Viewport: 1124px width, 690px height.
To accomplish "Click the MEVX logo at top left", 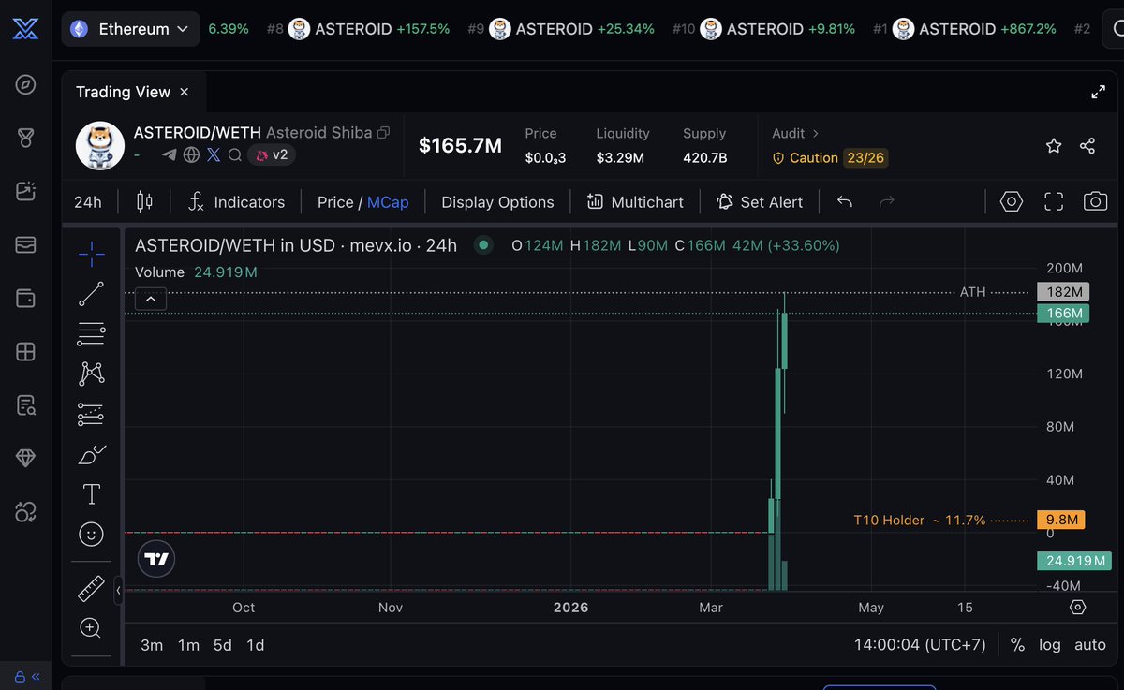I will [25, 28].
